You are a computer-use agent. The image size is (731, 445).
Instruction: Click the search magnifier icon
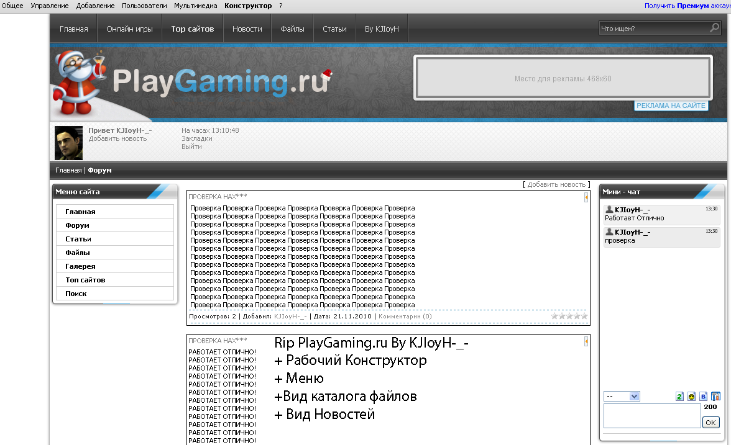(714, 28)
